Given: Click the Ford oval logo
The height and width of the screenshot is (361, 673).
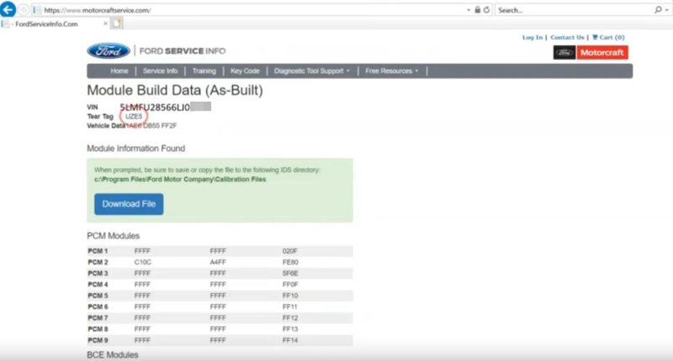Looking at the screenshot, I should pyautogui.click(x=109, y=51).
